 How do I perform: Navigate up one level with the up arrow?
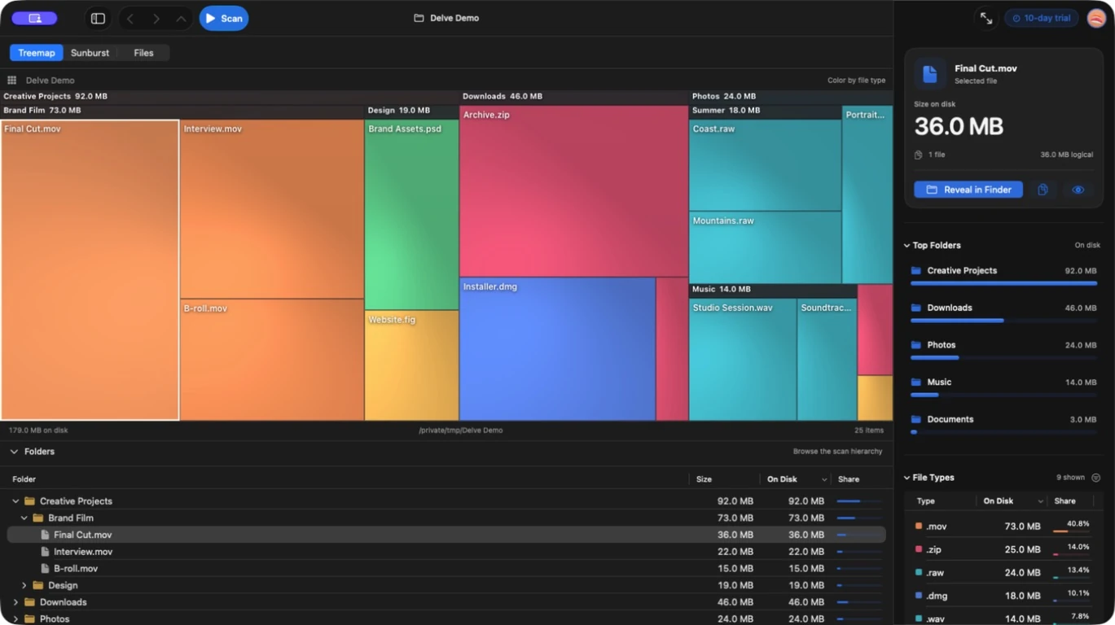(x=181, y=18)
